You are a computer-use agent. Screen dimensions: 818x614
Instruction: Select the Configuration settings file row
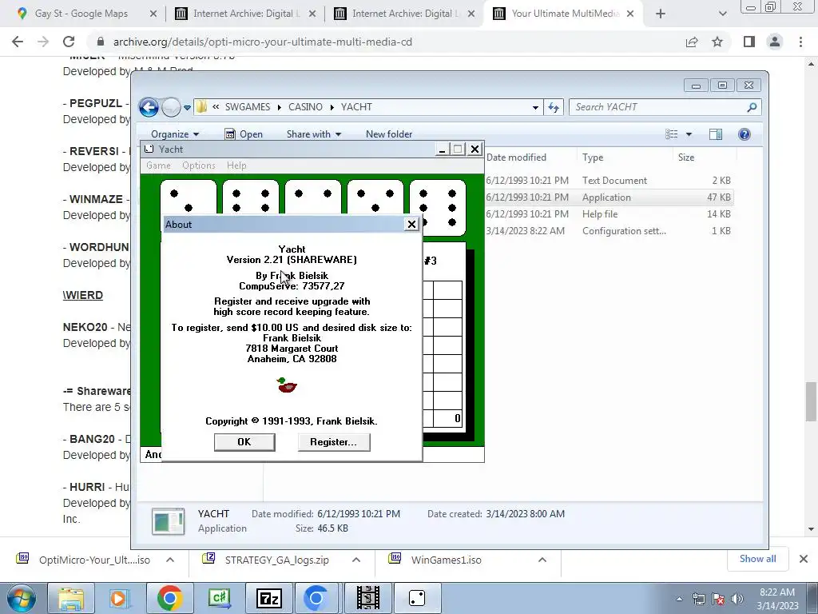[x=608, y=231]
